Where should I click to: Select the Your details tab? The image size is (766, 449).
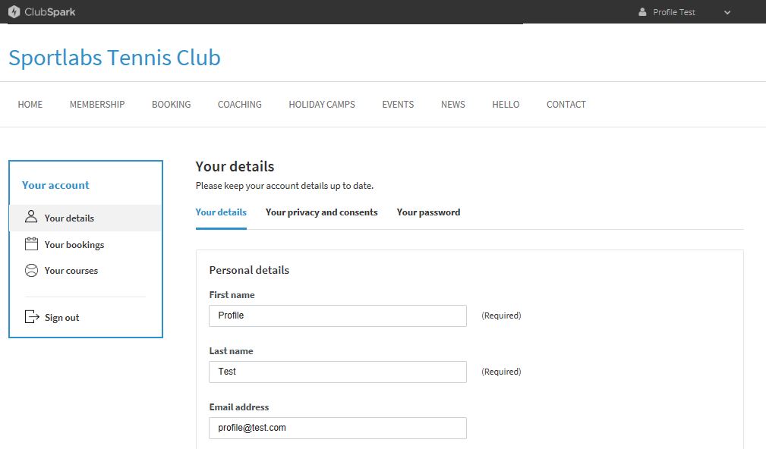click(x=221, y=212)
